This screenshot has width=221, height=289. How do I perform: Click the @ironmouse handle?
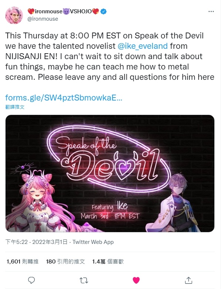pos(43,19)
